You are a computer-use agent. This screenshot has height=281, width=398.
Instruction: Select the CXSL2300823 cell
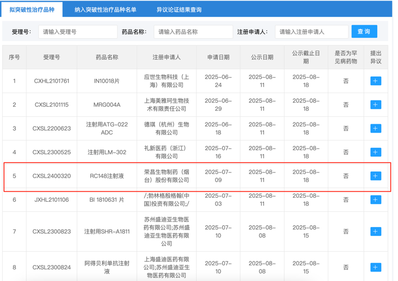tap(52, 232)
